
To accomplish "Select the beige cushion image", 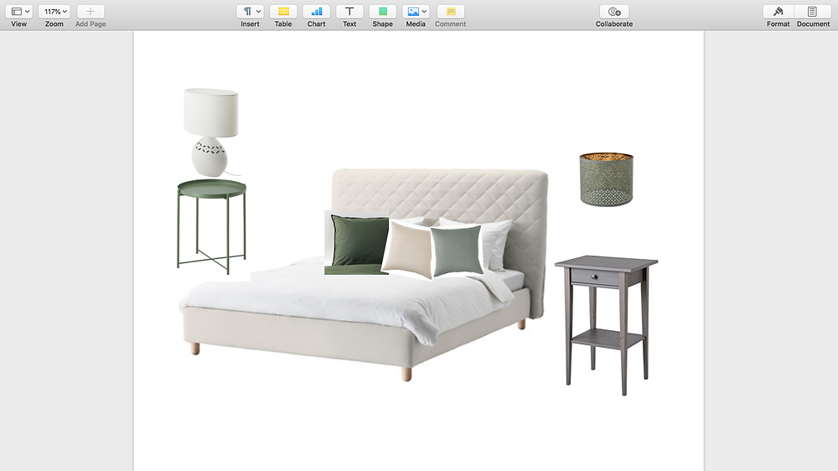I will [407, 250].
